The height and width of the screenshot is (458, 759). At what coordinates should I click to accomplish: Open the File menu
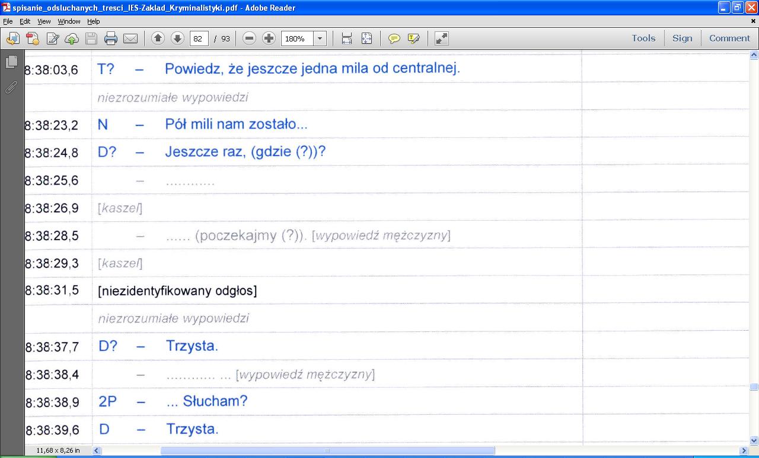[8, 21]
